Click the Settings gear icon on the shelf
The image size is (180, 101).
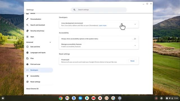120,98
